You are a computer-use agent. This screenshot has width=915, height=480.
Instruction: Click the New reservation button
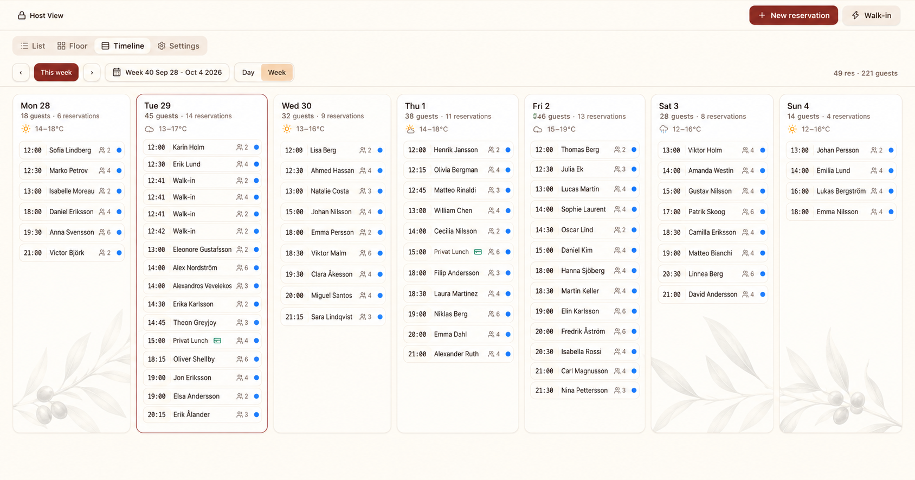coord(794,15)
